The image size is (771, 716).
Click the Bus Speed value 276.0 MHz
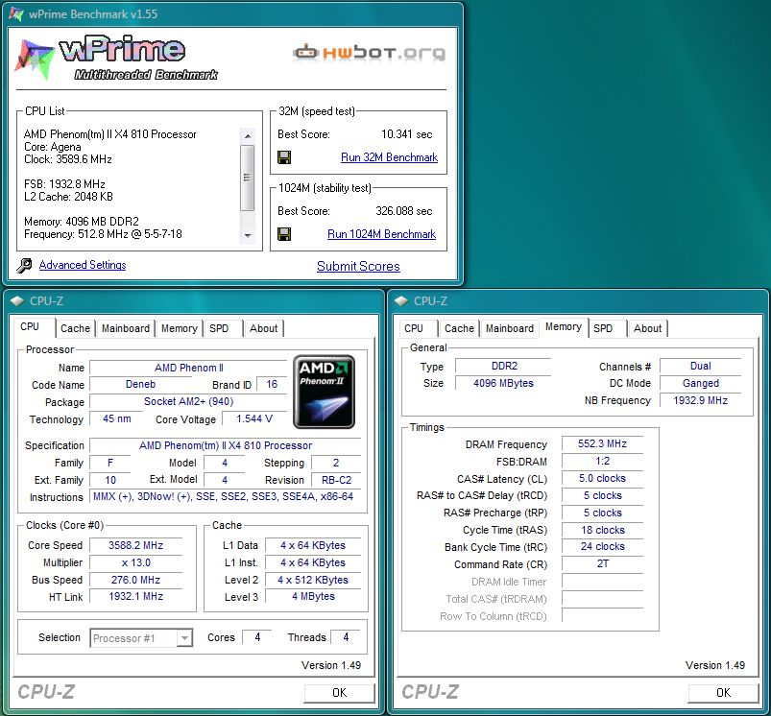[x=135, y=580]
